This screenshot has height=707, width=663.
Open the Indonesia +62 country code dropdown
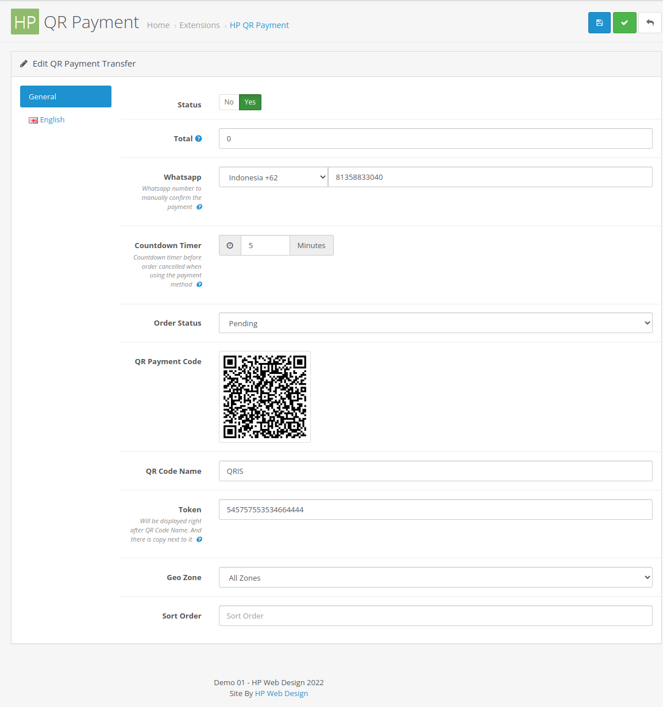coord(273,177)
